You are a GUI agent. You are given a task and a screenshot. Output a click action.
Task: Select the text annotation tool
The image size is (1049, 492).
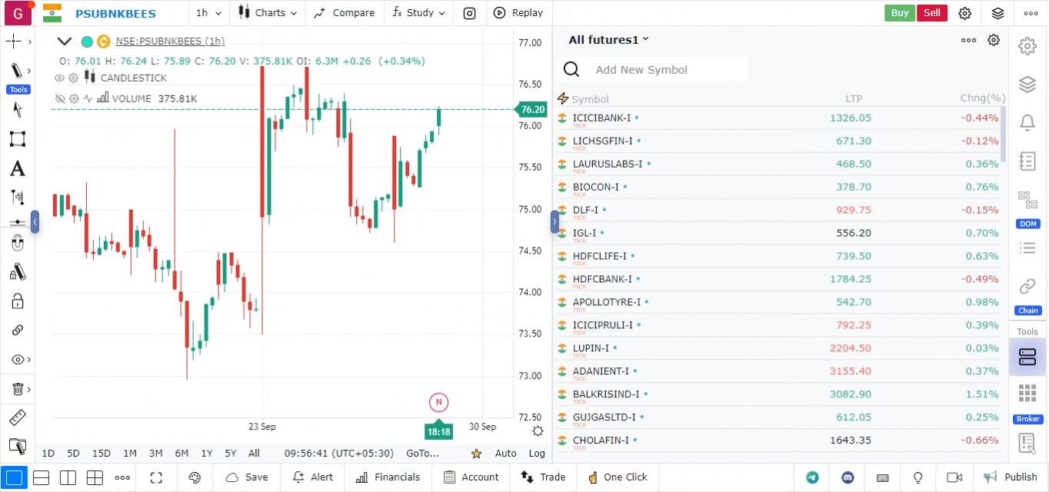[x=17, y=169]
